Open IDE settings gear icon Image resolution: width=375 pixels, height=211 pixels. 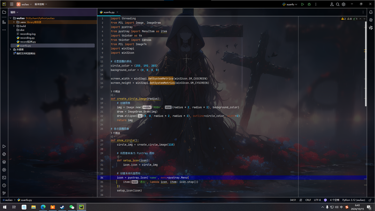pyautogui.click(x=344, y=4)
